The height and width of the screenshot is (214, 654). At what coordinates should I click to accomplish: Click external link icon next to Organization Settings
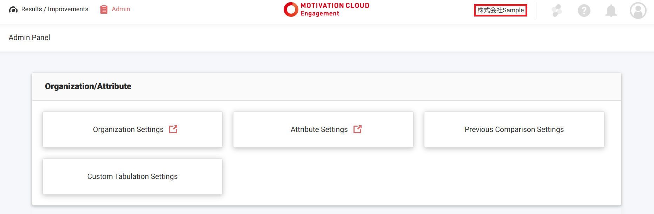[173, 129]
